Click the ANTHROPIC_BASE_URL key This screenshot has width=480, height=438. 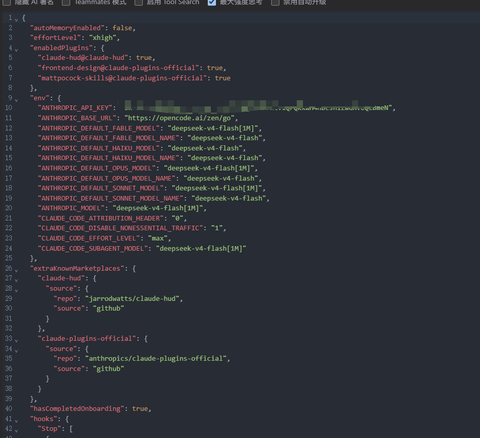coord(77,118)
